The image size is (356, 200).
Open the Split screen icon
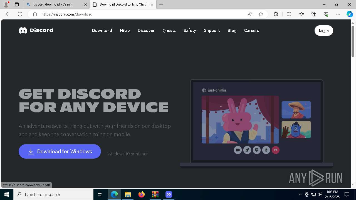click(289, 14)
